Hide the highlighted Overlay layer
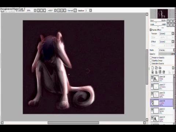The image size is (176, 132). (x=152, y=101)
